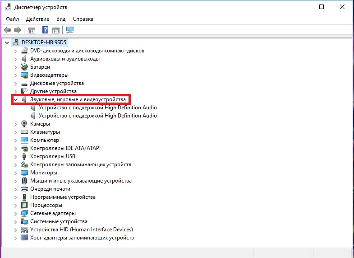The height and width of the screenshot is (258, 354).
Task: Minimize the Диспетчер устройств window
Action: tap(301, 7)
